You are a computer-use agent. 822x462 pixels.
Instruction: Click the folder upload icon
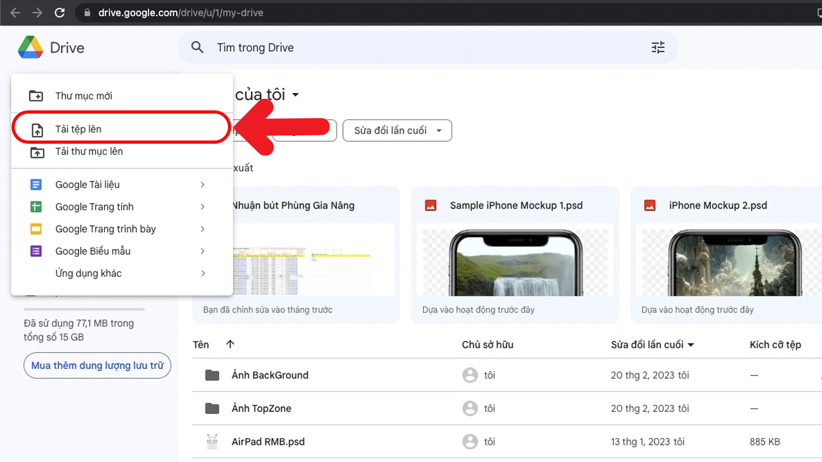[37, 152]
